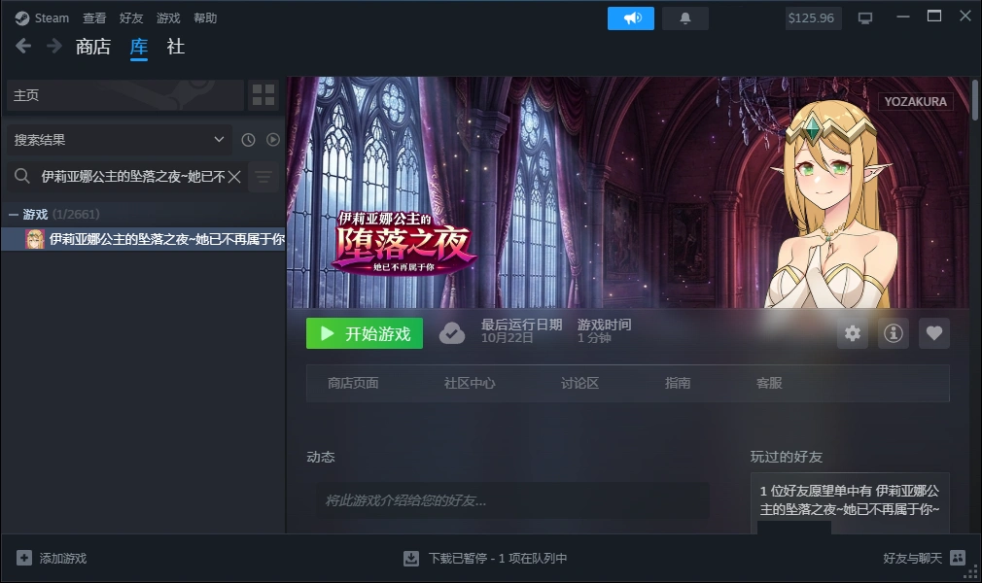
Task: Click the 最后运行日期 10月22日 text
Action: (521, 330)
